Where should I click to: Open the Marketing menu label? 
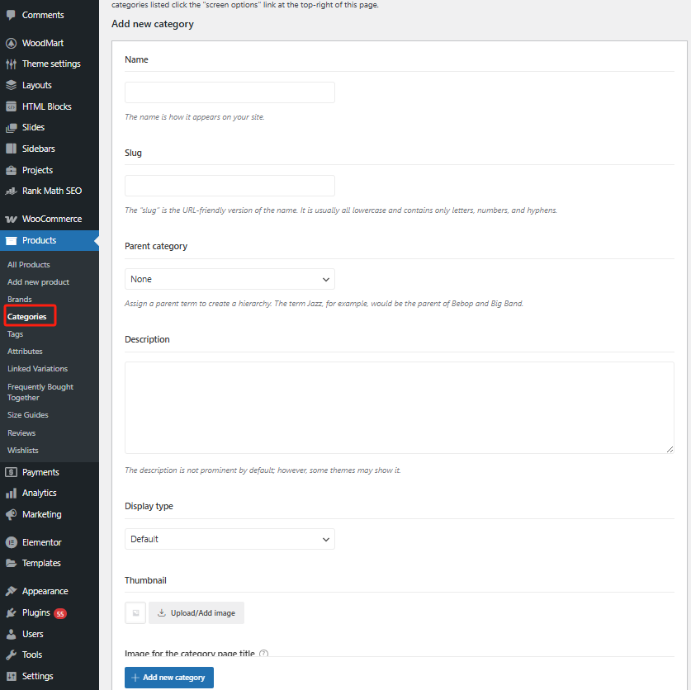(x=42, y=514)
